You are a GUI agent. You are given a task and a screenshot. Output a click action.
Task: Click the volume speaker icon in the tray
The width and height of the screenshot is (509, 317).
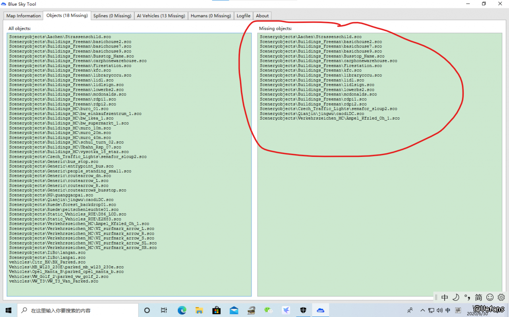[x=439, y=310]
